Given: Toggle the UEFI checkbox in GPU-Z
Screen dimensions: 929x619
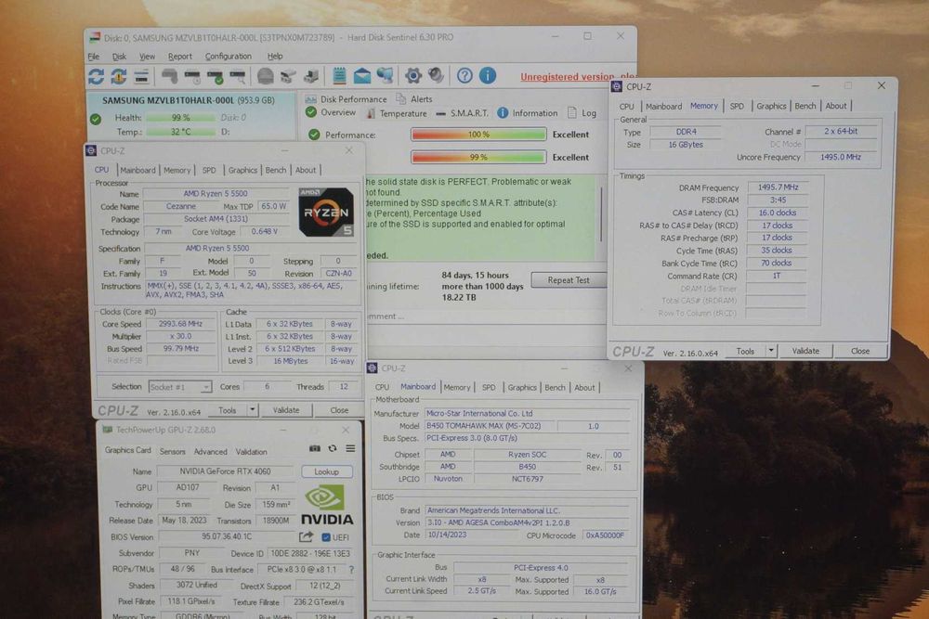Looking at the screenshot, I should (326, 537).
